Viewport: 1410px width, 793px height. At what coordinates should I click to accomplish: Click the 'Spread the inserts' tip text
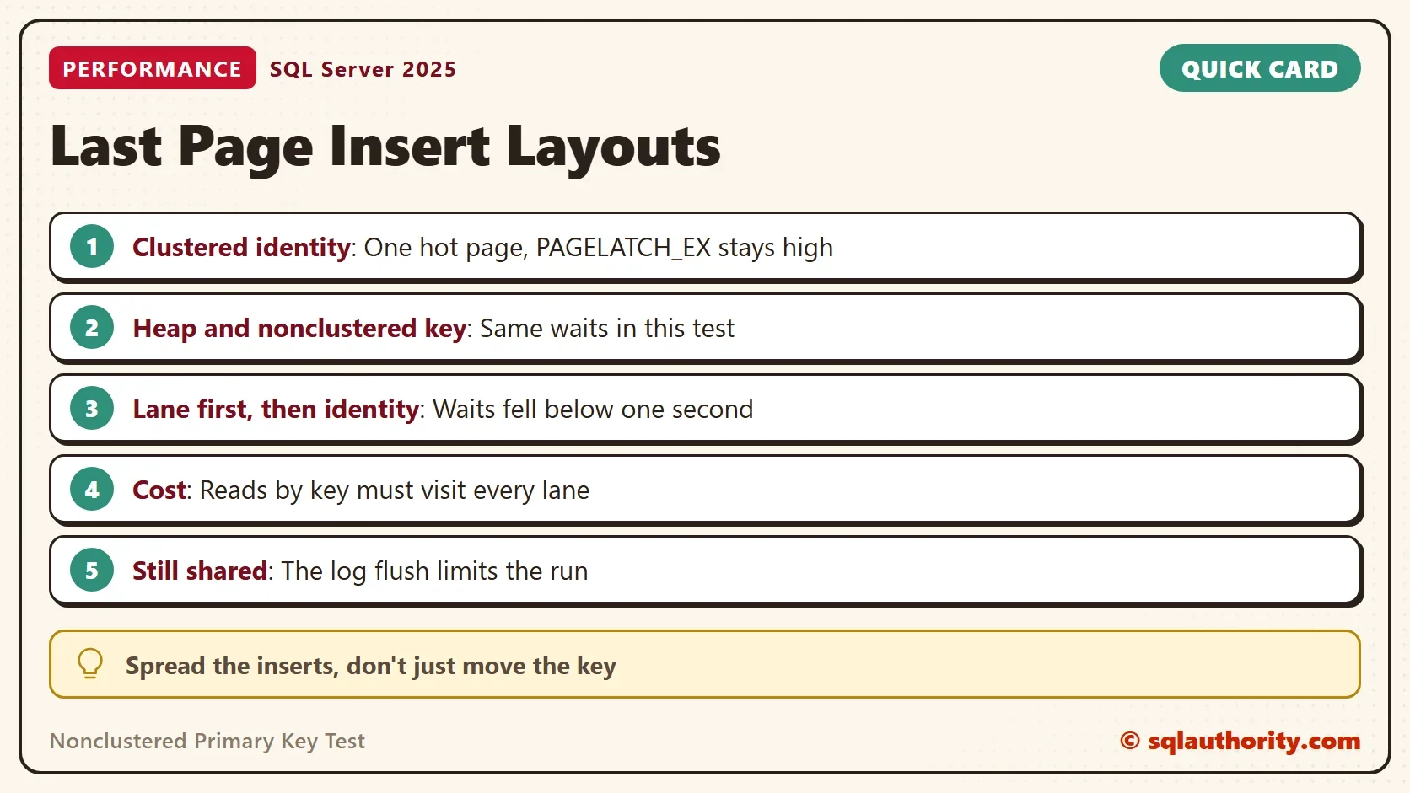(371, 666)
